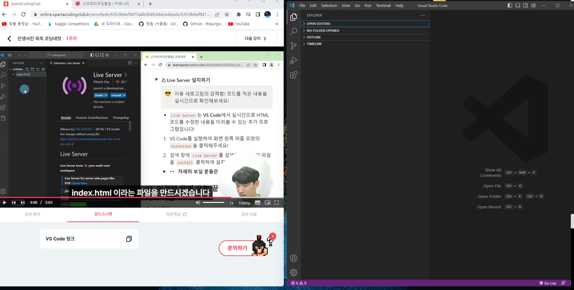Open the Terminal menu in VS Code
The image size is (574, 290).
point(383,6)
